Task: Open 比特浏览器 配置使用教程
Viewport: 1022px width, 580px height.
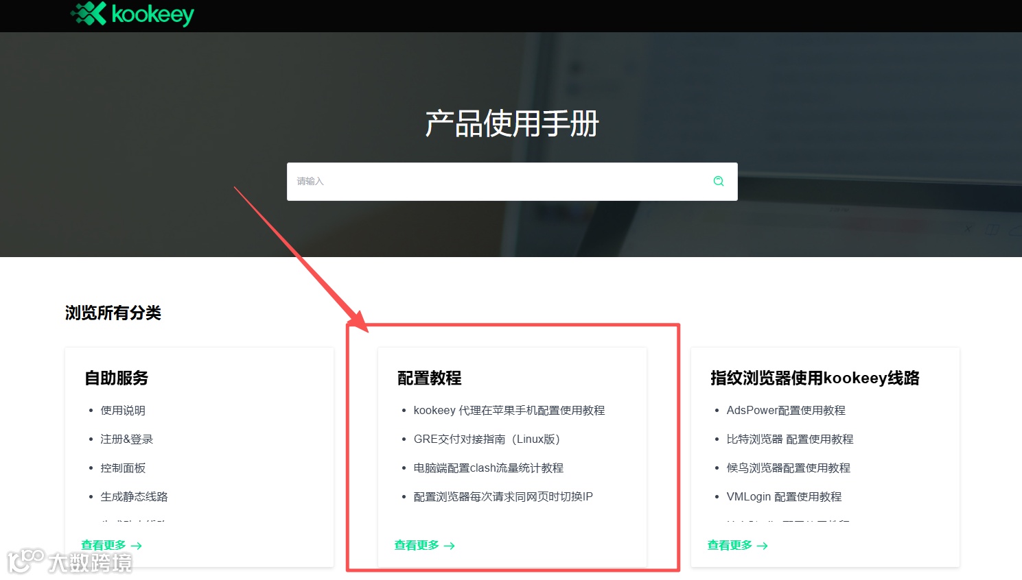Action: click(x=790, y=439)
